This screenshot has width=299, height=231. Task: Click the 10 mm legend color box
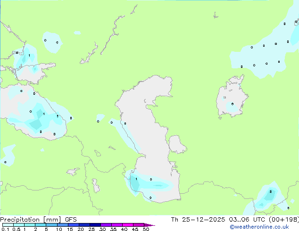62,225
